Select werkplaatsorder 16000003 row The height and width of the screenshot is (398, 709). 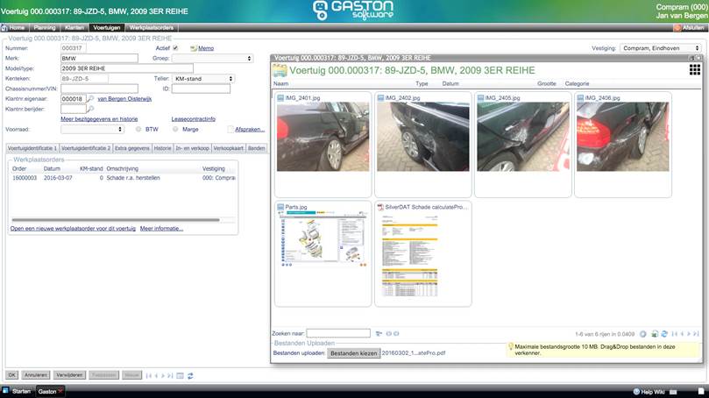(x=124, y=178)
